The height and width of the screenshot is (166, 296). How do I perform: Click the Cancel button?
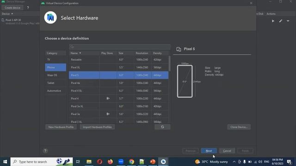[x=227, y=151]
